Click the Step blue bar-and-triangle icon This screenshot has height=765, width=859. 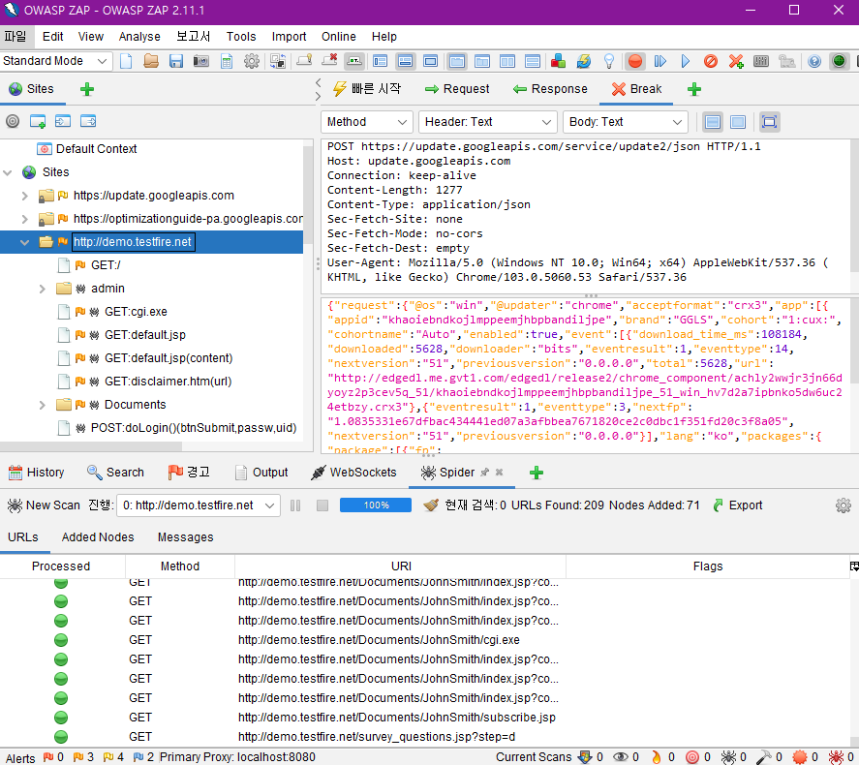click(x=660, y=61)
